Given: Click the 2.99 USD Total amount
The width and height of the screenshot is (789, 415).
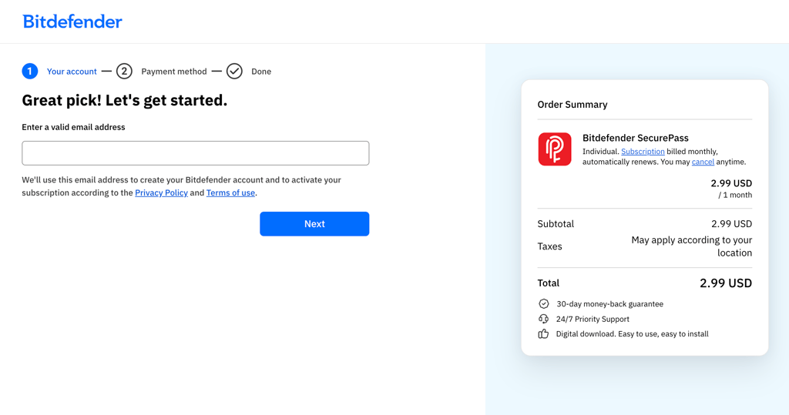Looking at the screenshot, I should pyautogui.click(x=726, y=283).
